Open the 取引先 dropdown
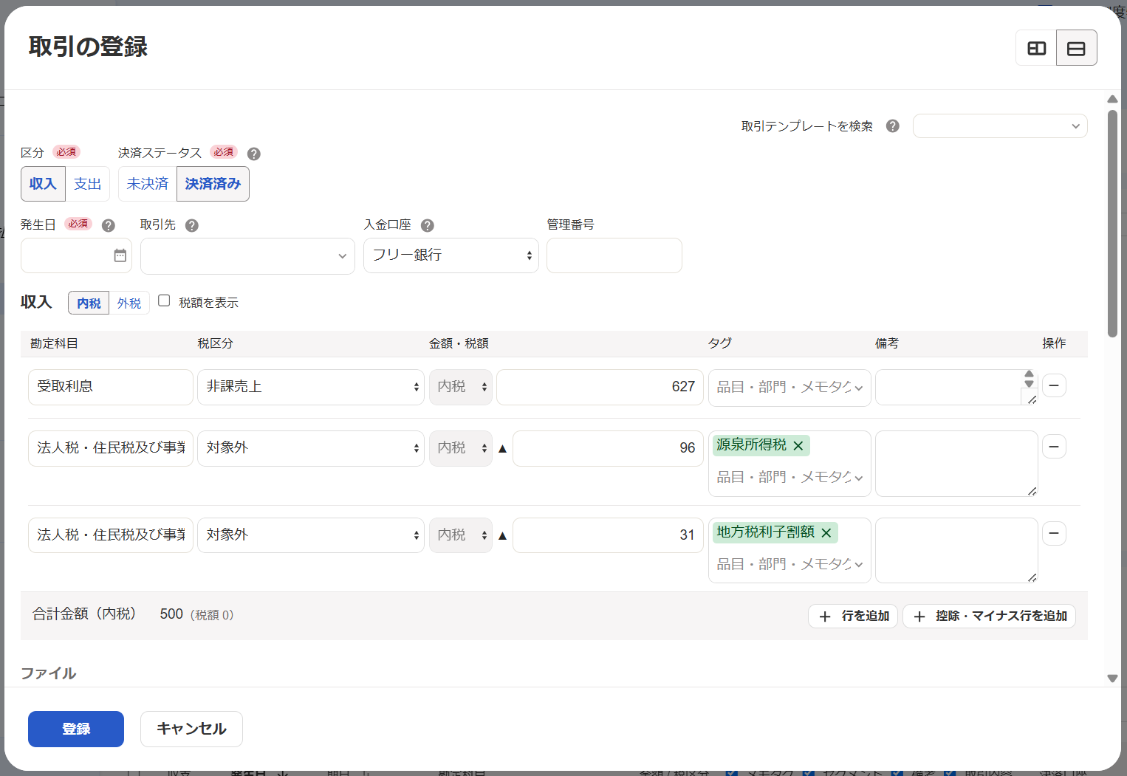The image size is (1127, 776). pyautogui.click(x=247, y=256)
